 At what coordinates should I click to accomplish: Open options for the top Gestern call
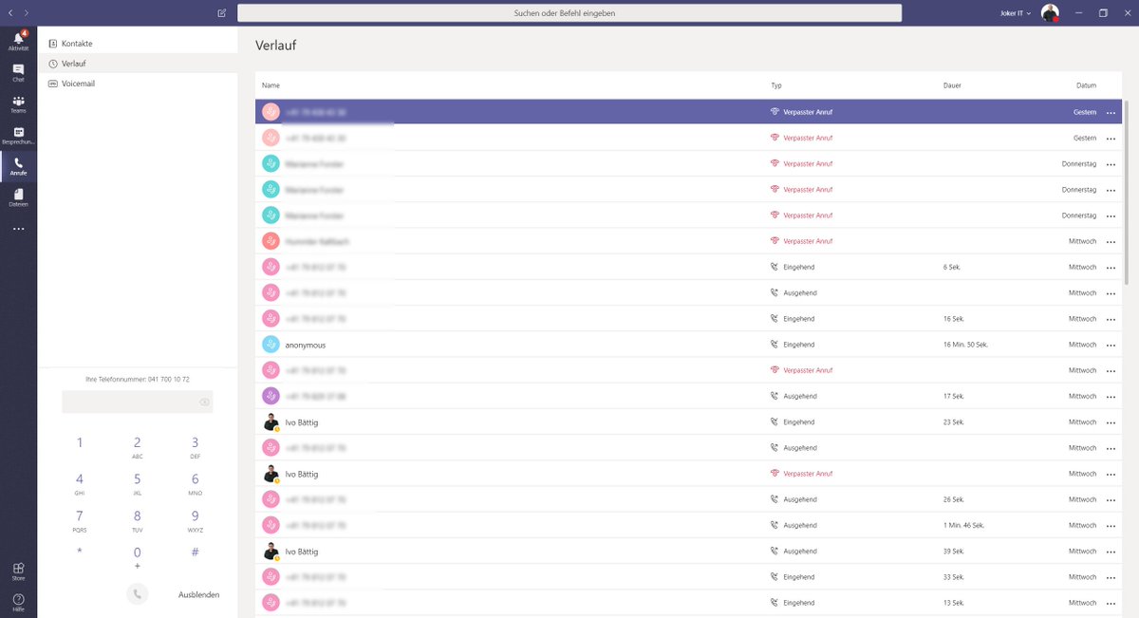click(x=1111, y=111)
